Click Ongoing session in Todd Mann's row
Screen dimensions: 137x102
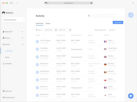coord(77,49)
